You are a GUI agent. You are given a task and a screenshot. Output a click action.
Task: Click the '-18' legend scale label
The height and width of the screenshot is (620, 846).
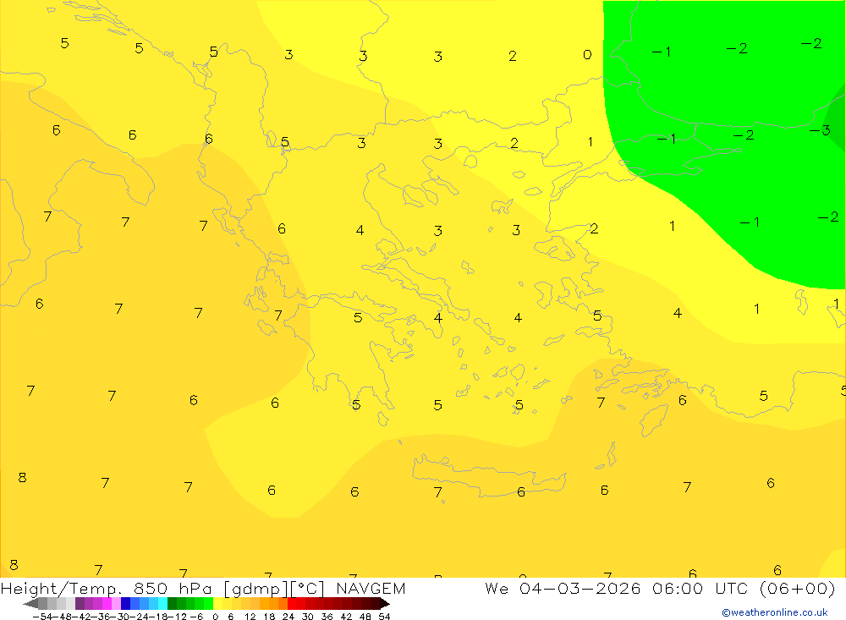(159, 617)
